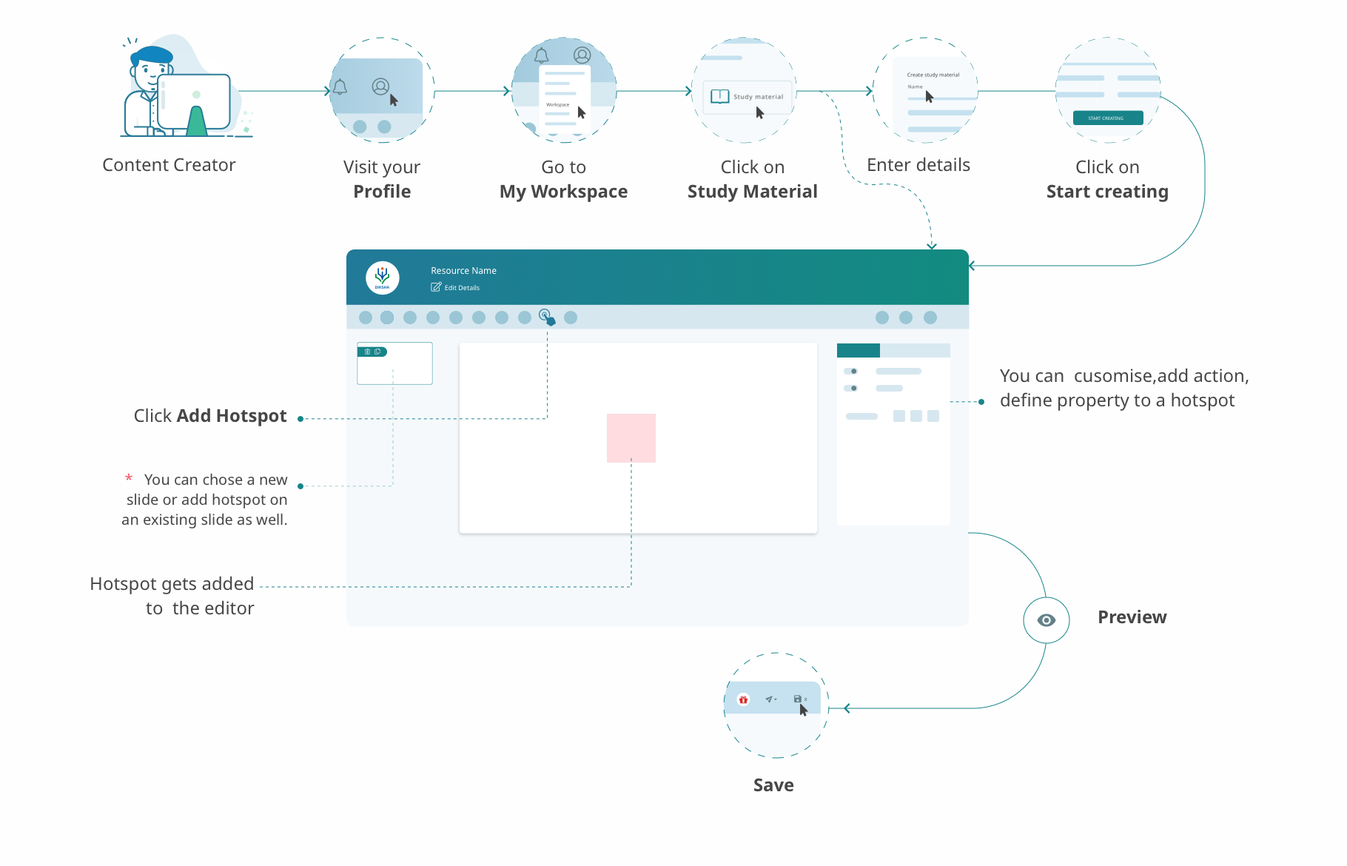Click the START CREATING button
The height and width of the screenshot is (866, 1347).
(1107, 118)
